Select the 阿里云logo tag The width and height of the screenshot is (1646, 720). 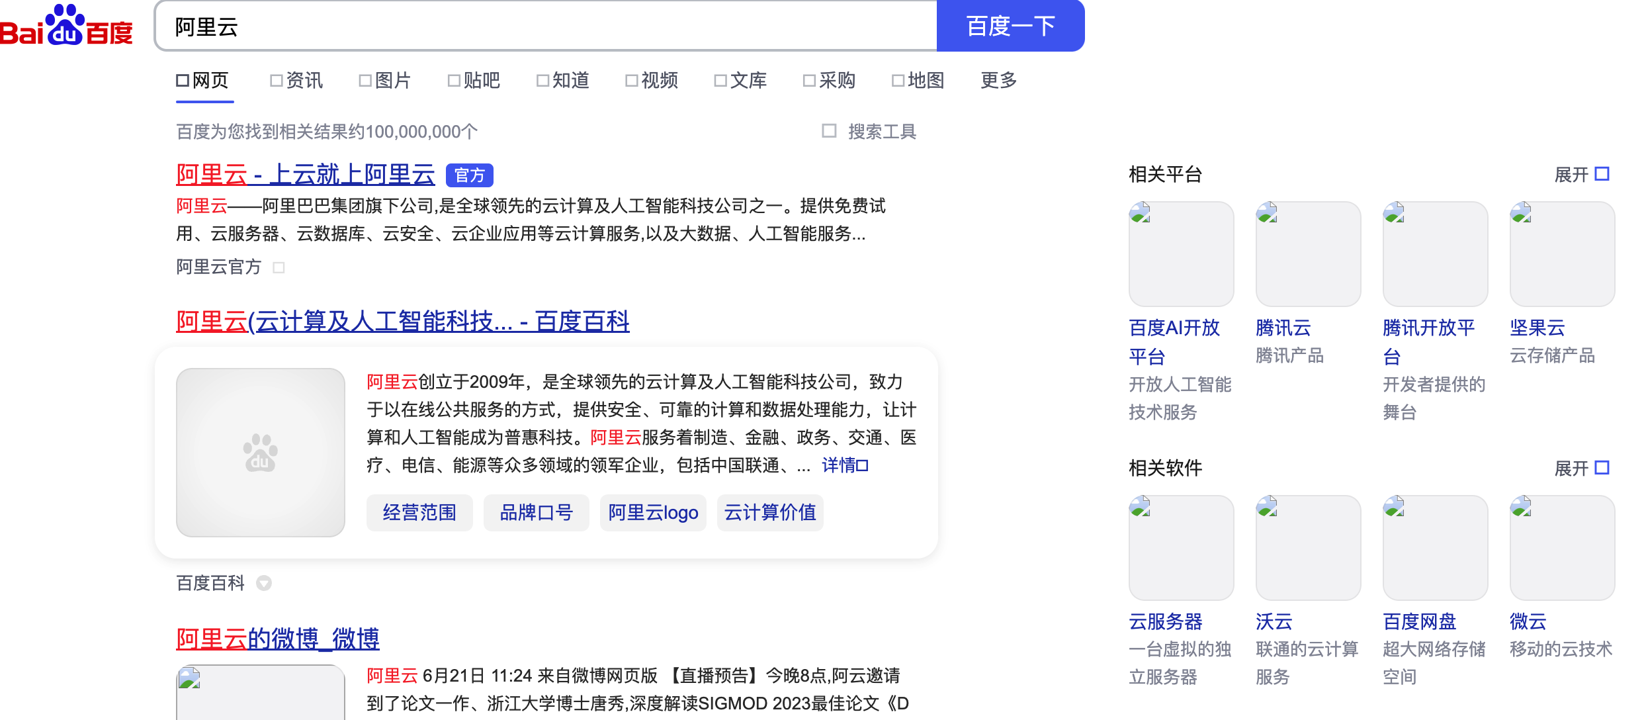pos(653,513)
